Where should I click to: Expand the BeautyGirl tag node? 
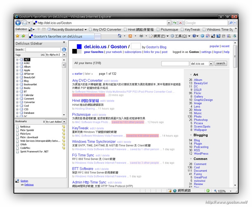tap(17, 77)
